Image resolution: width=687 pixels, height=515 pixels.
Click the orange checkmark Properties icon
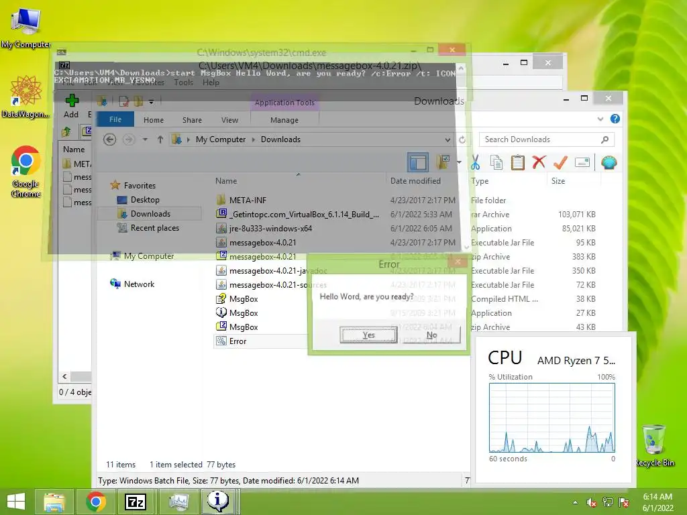[x=560, y=162]
